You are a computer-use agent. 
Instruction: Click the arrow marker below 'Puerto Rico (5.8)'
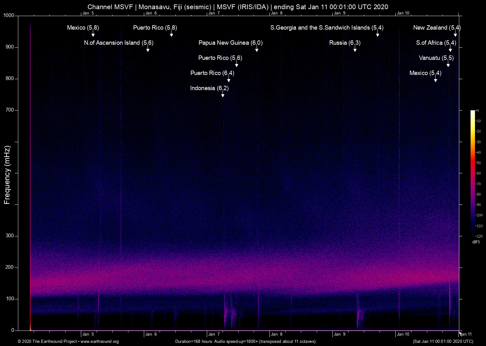(172, 34)
